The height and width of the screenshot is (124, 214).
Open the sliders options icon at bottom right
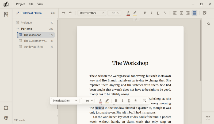(208, 118)
